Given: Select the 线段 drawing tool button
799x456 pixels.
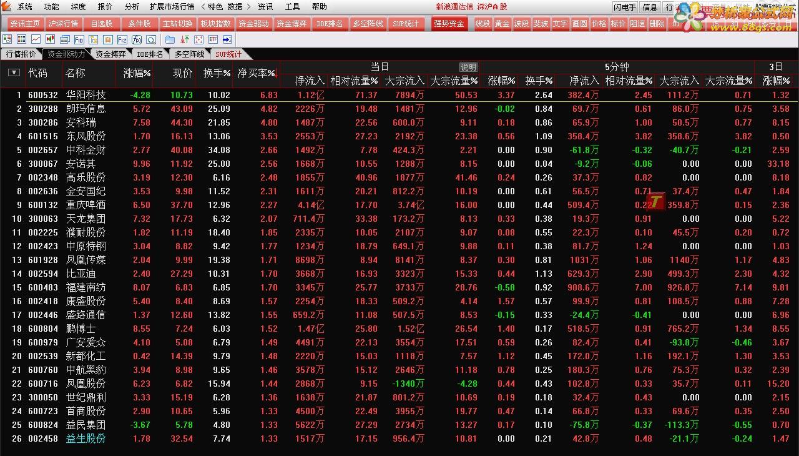Looking at the screenshot, I should point(483,24).
